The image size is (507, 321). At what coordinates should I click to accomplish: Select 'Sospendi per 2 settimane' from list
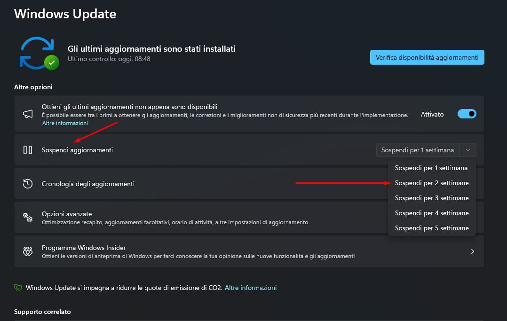tap(431, 183)
